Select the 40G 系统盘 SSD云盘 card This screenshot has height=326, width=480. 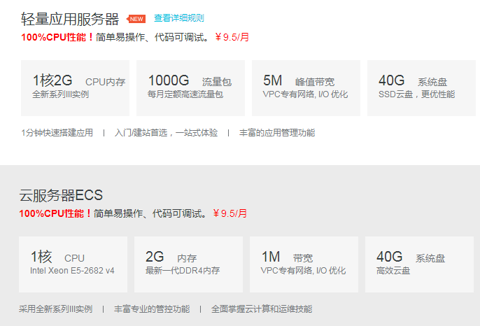[421, 88]
